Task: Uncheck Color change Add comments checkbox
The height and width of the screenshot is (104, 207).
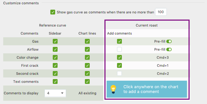Action: click(x=119, y=57)
